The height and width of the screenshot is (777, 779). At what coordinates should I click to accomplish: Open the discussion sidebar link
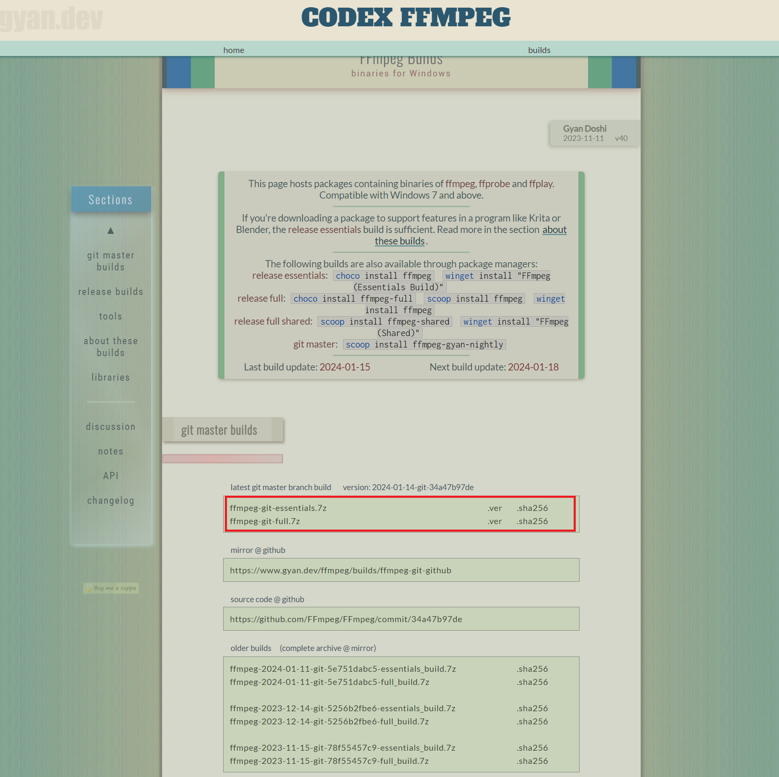(x=111, y=426)
